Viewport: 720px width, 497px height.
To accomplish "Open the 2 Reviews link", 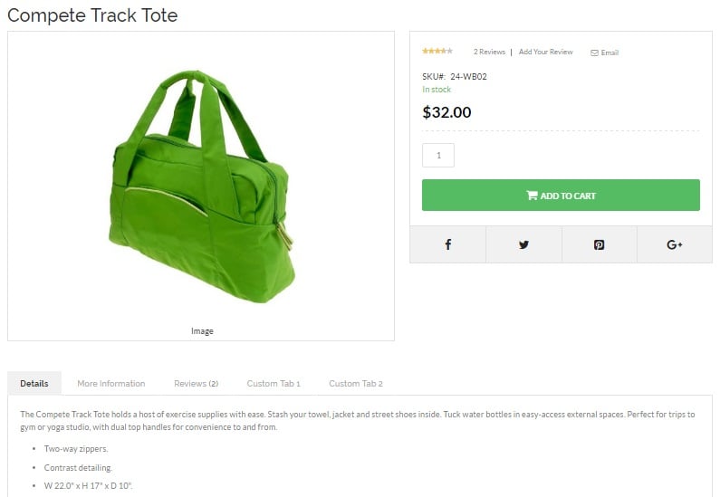I will (489, 52).
